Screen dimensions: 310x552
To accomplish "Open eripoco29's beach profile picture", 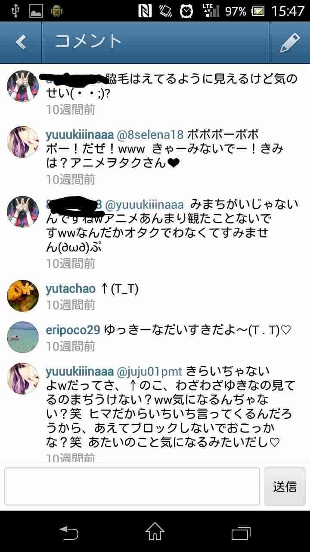I will (x=23, y=337).
